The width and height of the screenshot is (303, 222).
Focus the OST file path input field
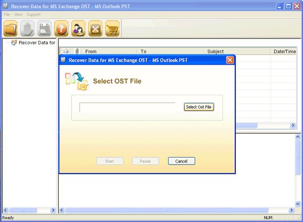[128, 107]
